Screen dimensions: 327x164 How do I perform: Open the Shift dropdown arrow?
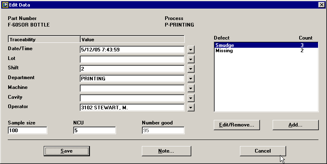191,69
